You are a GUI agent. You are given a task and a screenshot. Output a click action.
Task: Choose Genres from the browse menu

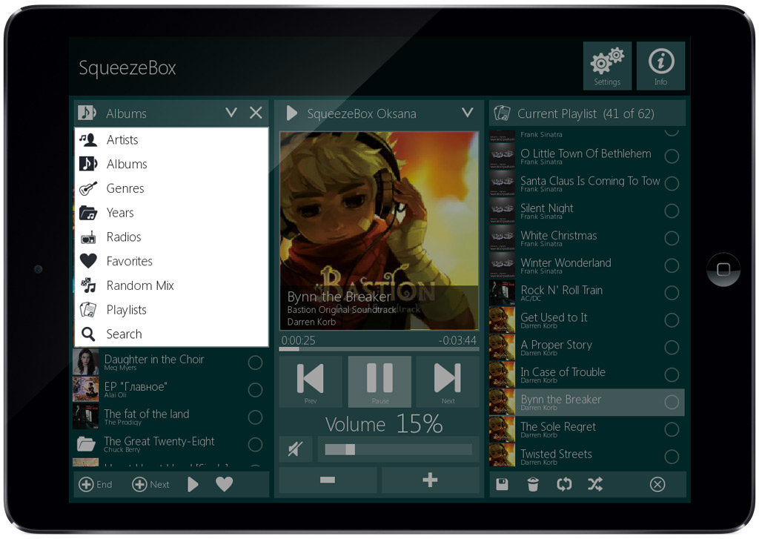click(x=125, y=188)
